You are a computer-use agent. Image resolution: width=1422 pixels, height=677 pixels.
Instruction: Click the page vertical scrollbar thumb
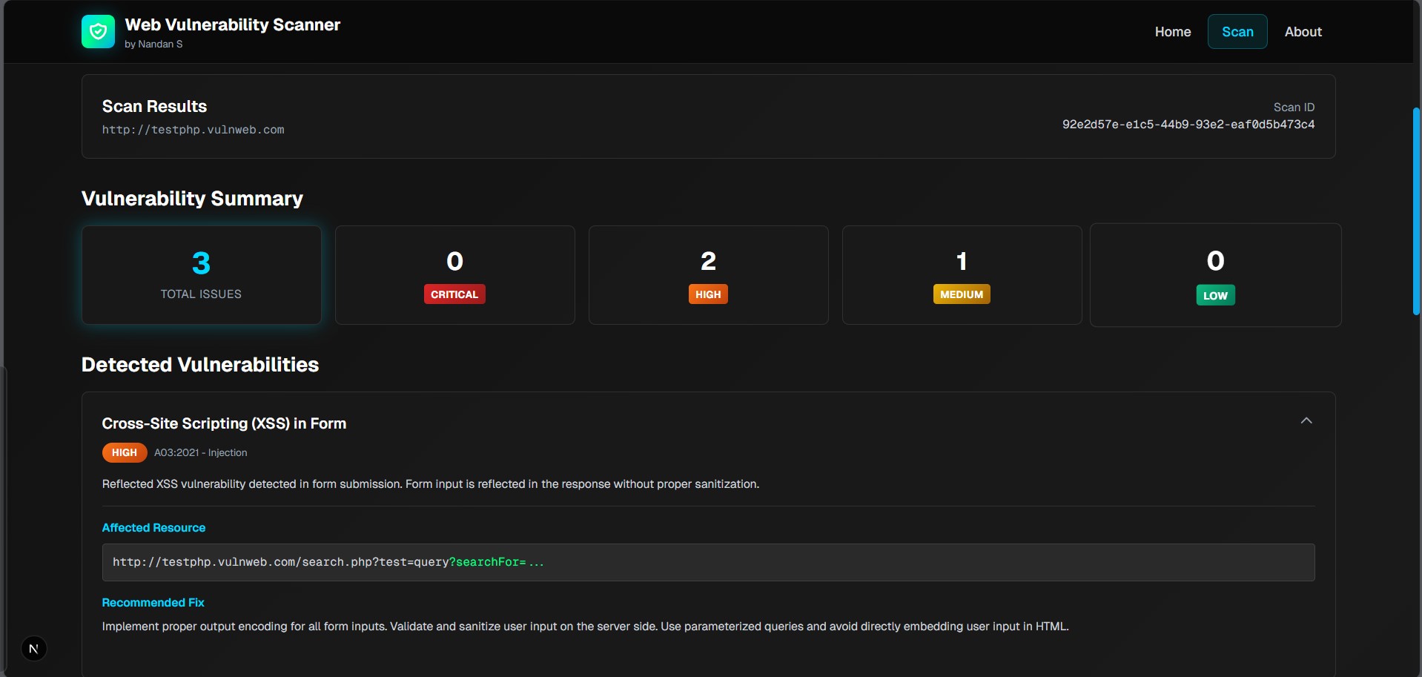[1416, 211]
